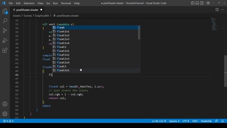Choose float2x4 suggestion
This screenshot has height=128, width=227.
click(95, 63)
